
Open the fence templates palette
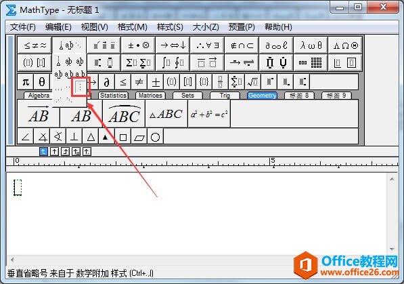click(35, 62)
